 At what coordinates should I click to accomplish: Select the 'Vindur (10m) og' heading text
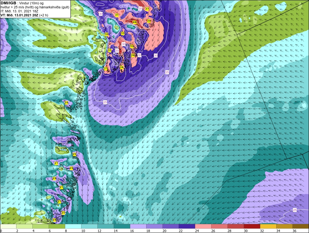(x=32, y=3)
